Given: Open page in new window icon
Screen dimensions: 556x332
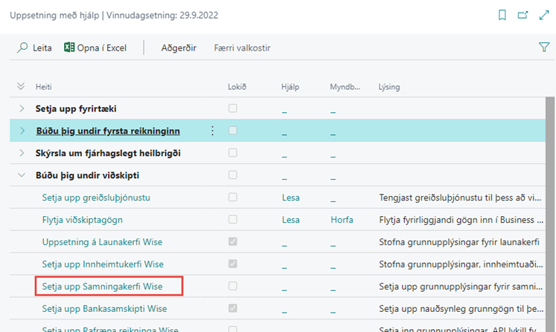Looking at the screenshot, I should (x=522, y=15).
